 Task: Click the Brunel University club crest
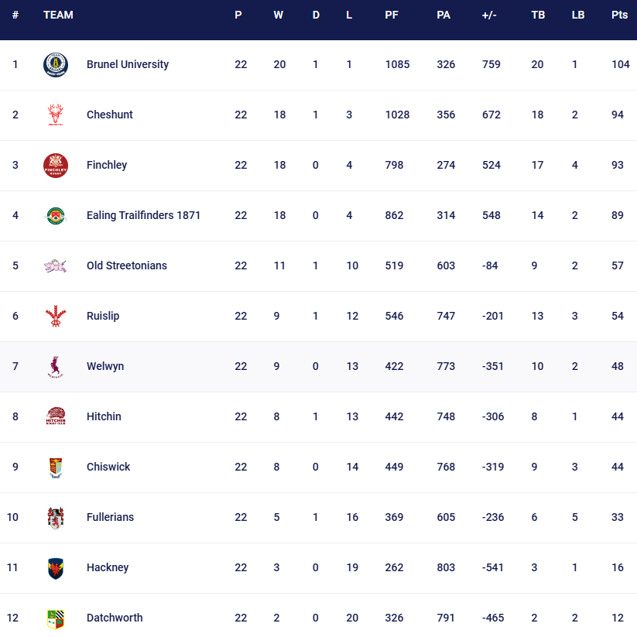click(x=56, y=64)
